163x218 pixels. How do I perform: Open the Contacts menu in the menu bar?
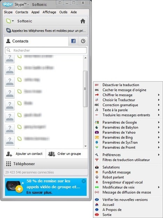(x=22, y=12)
